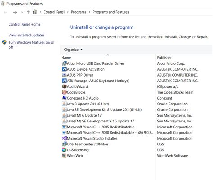Select the UGSLicensing entry
Viewport: 213px width, 181px height.
tap(77, 150)
